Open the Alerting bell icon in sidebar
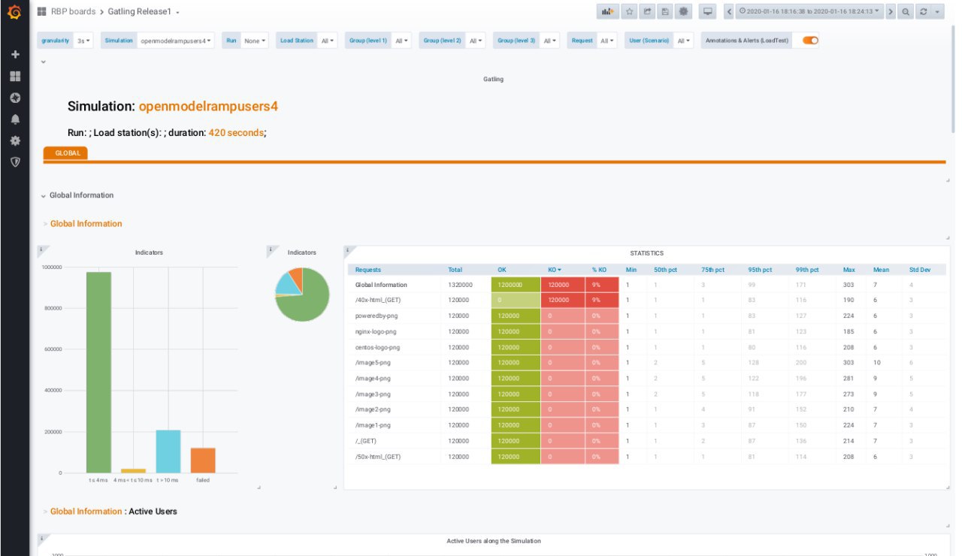 pos(14,119)
